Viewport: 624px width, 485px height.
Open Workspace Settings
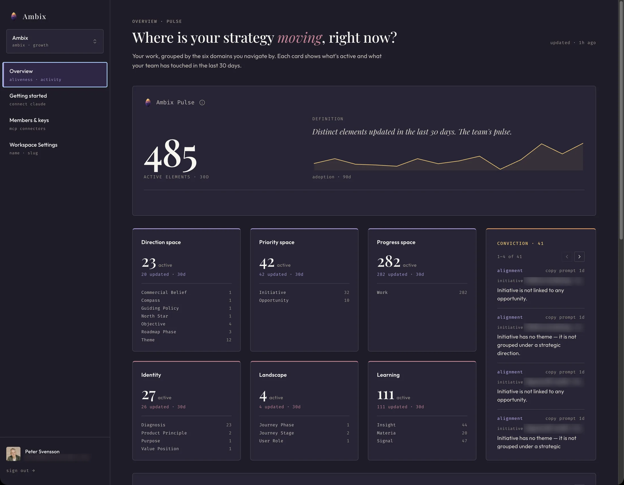(x=55, y=148)
